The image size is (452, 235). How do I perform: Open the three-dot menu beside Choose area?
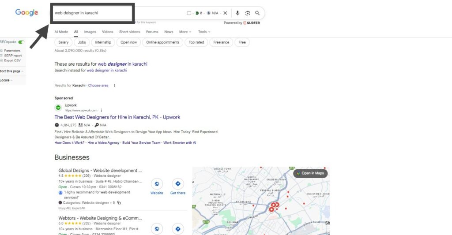pyautogui.click(x=114, y=86)
